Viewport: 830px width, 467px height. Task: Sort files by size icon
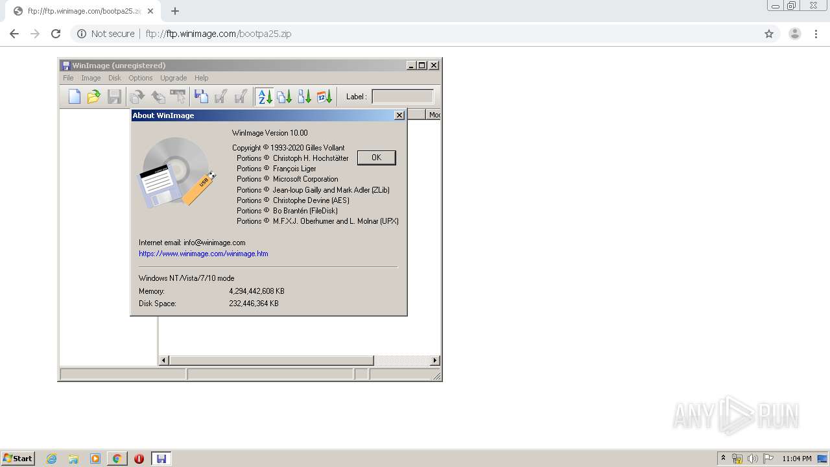click(304, 97)
